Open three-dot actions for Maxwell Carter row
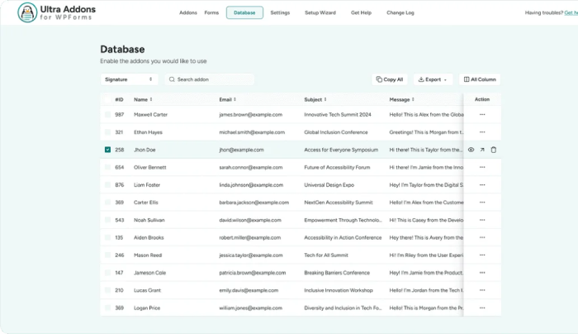The width and height of the screenshot is (578, 334). coord(482,115)
